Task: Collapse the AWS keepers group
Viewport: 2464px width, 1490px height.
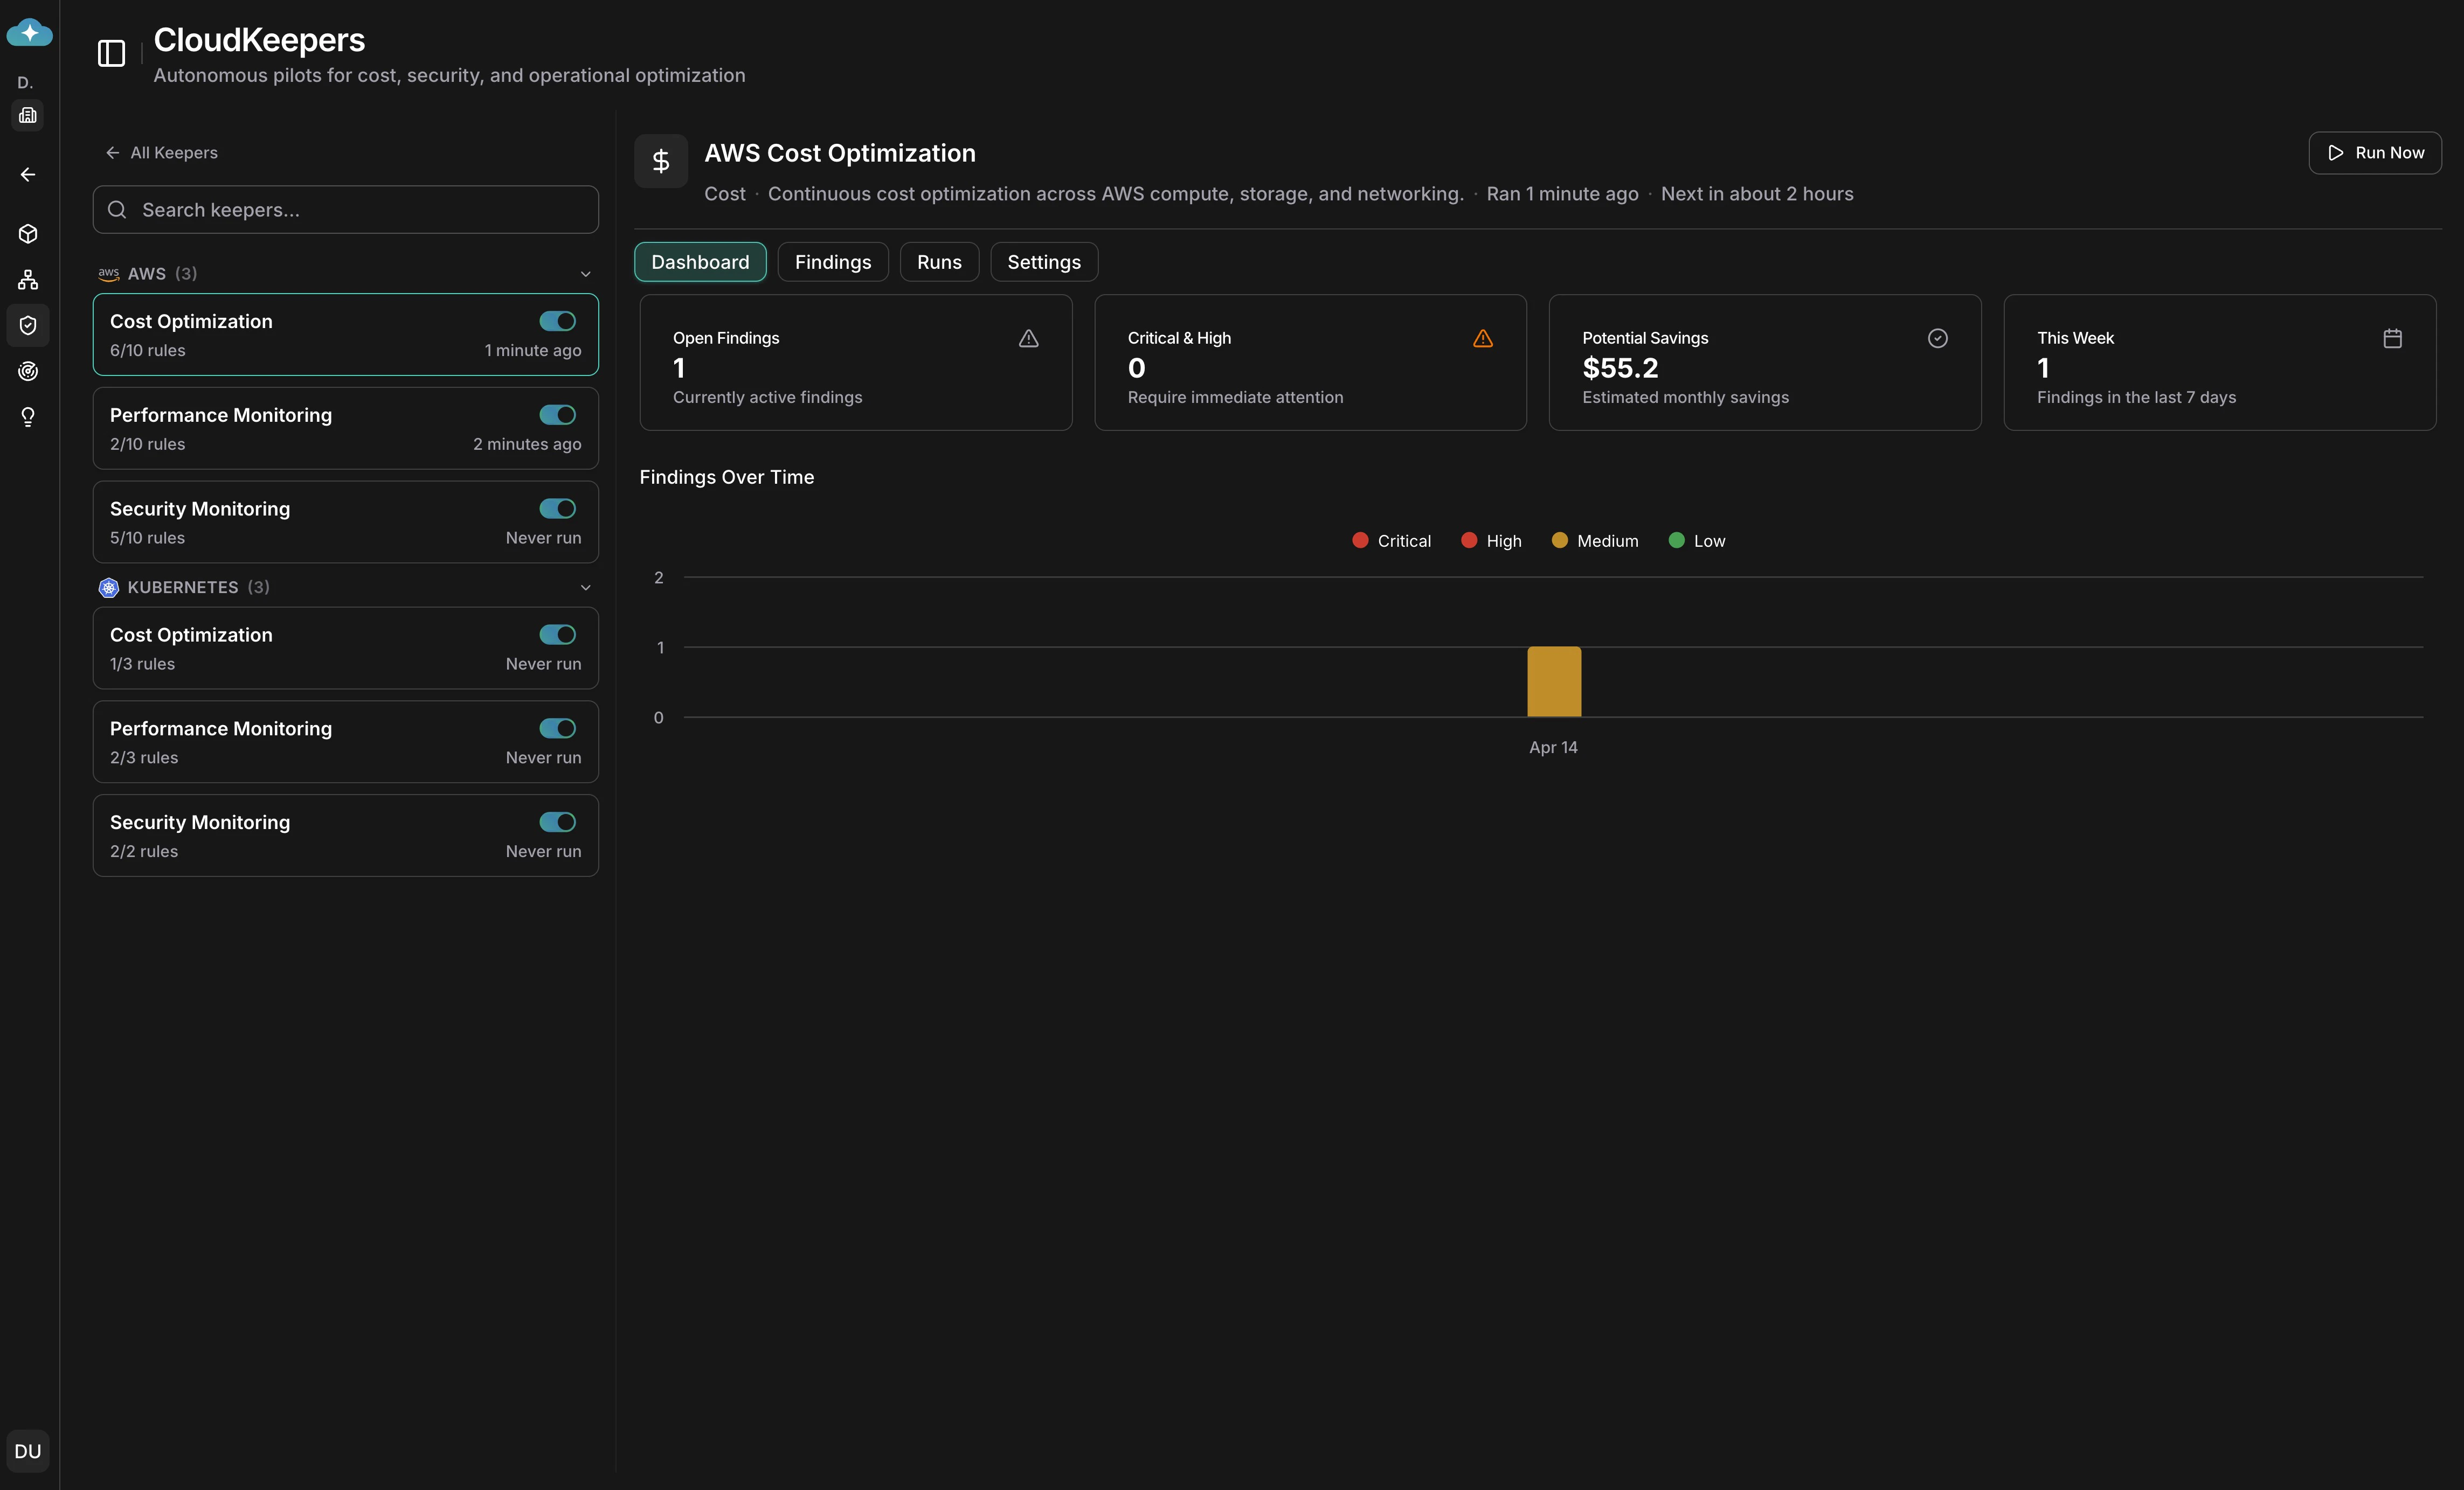Action: (585, 274)
